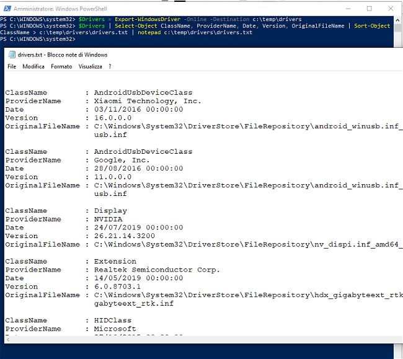Screen dimensions: 403x359
Task: Click version value '26.21.14.3200'
Action: coord(125,236)
